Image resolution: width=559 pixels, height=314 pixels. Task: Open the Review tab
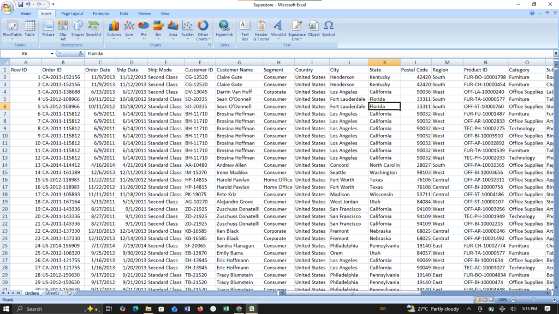(x=144, y=14)
